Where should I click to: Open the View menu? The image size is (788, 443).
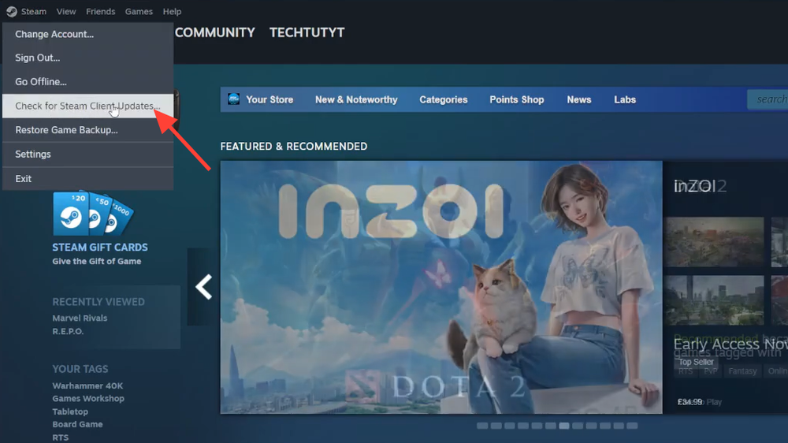tap(66, 12)
